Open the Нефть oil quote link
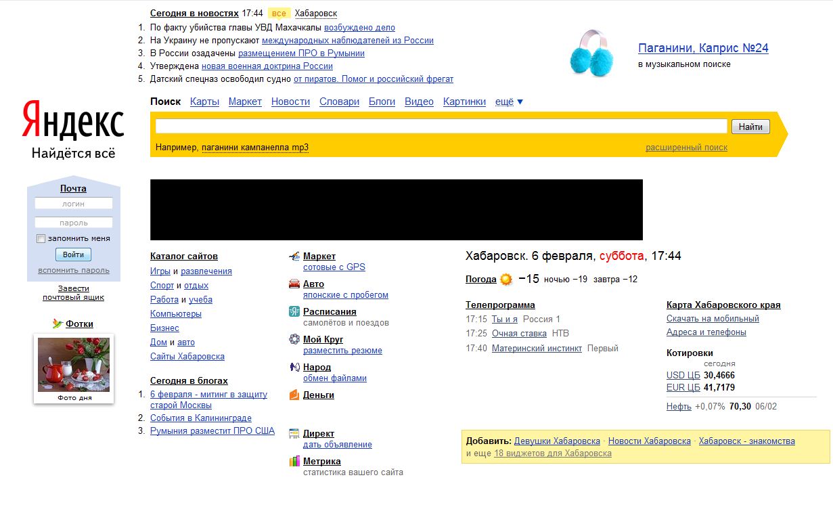This screenshot has width=833, height=509. point(679,406)
